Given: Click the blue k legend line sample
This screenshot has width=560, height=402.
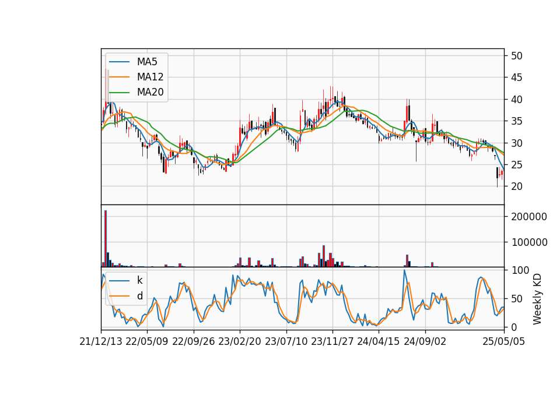Looking at the screenshot, I should click(119, 280).
